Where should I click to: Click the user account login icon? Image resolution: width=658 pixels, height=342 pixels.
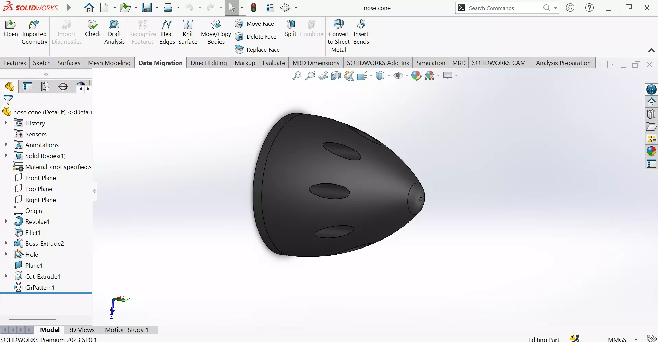570,8
